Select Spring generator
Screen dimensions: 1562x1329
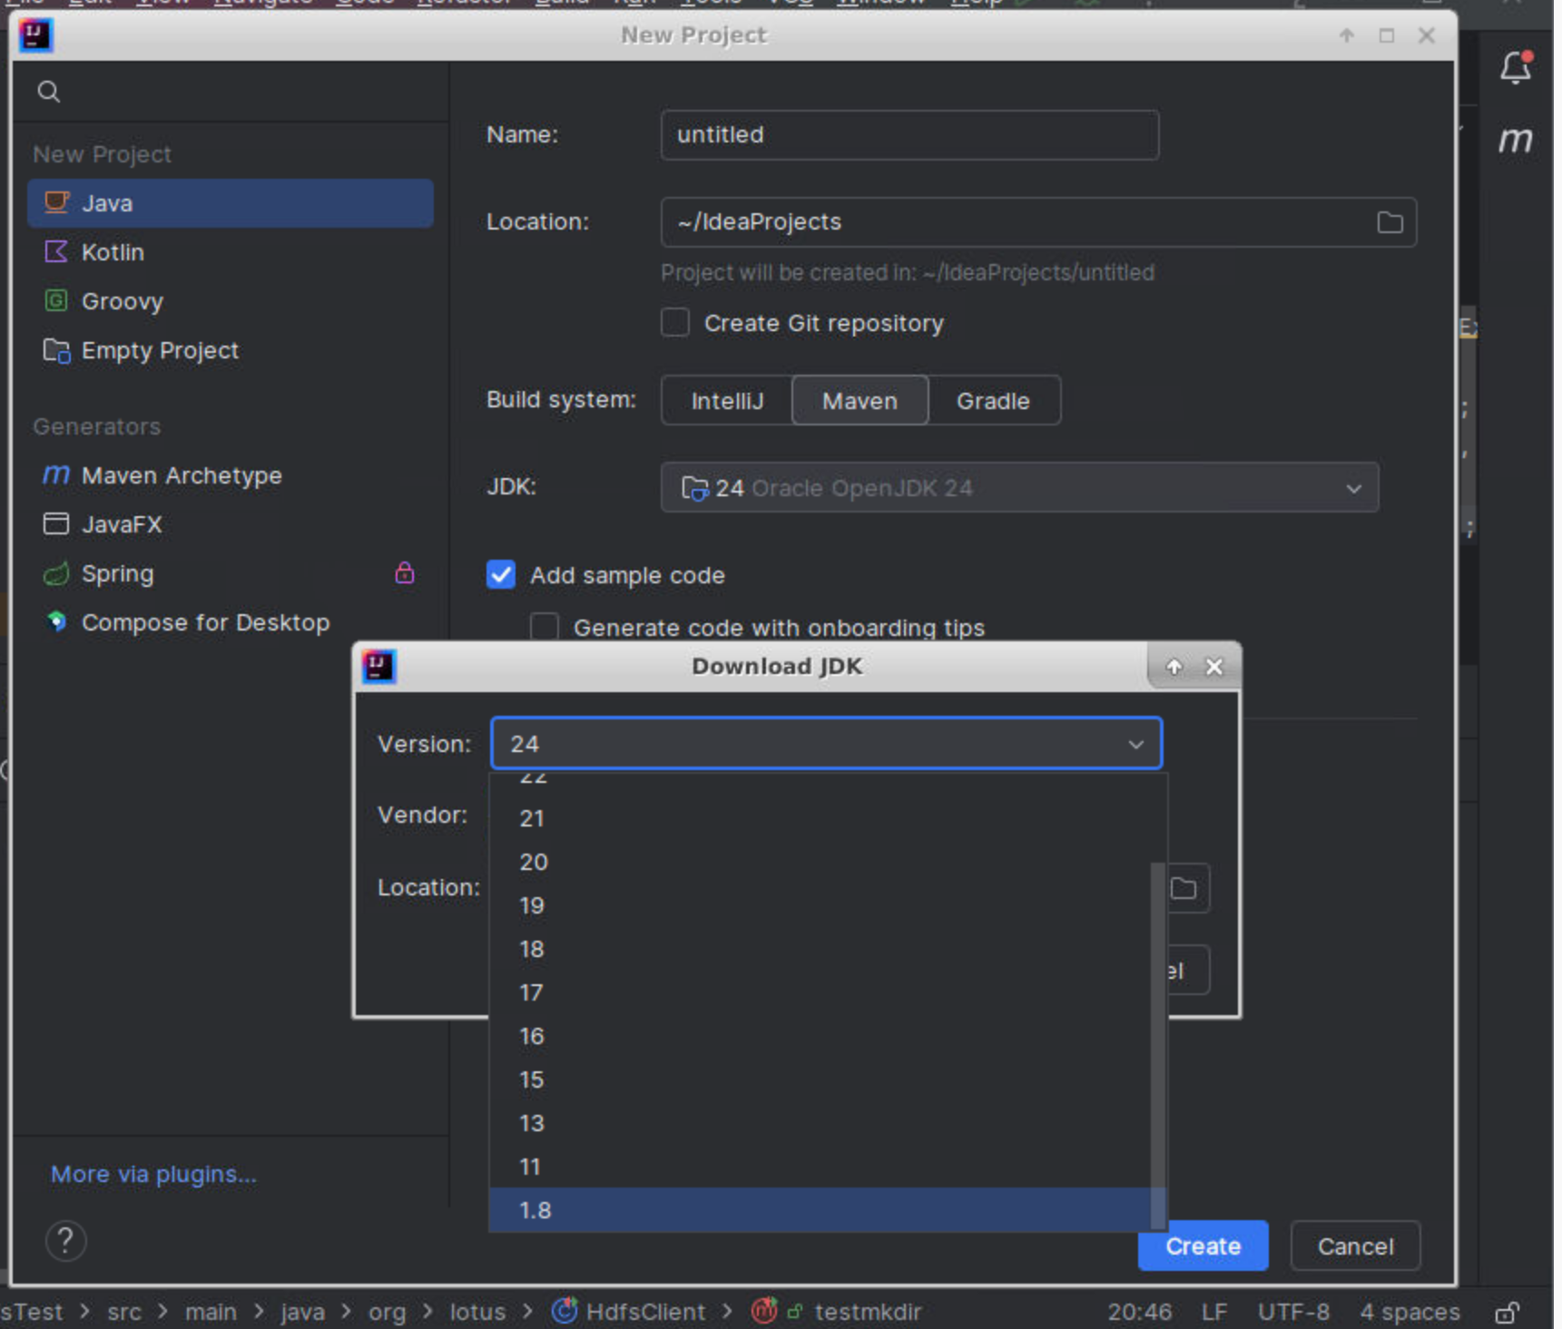(231, 573)
